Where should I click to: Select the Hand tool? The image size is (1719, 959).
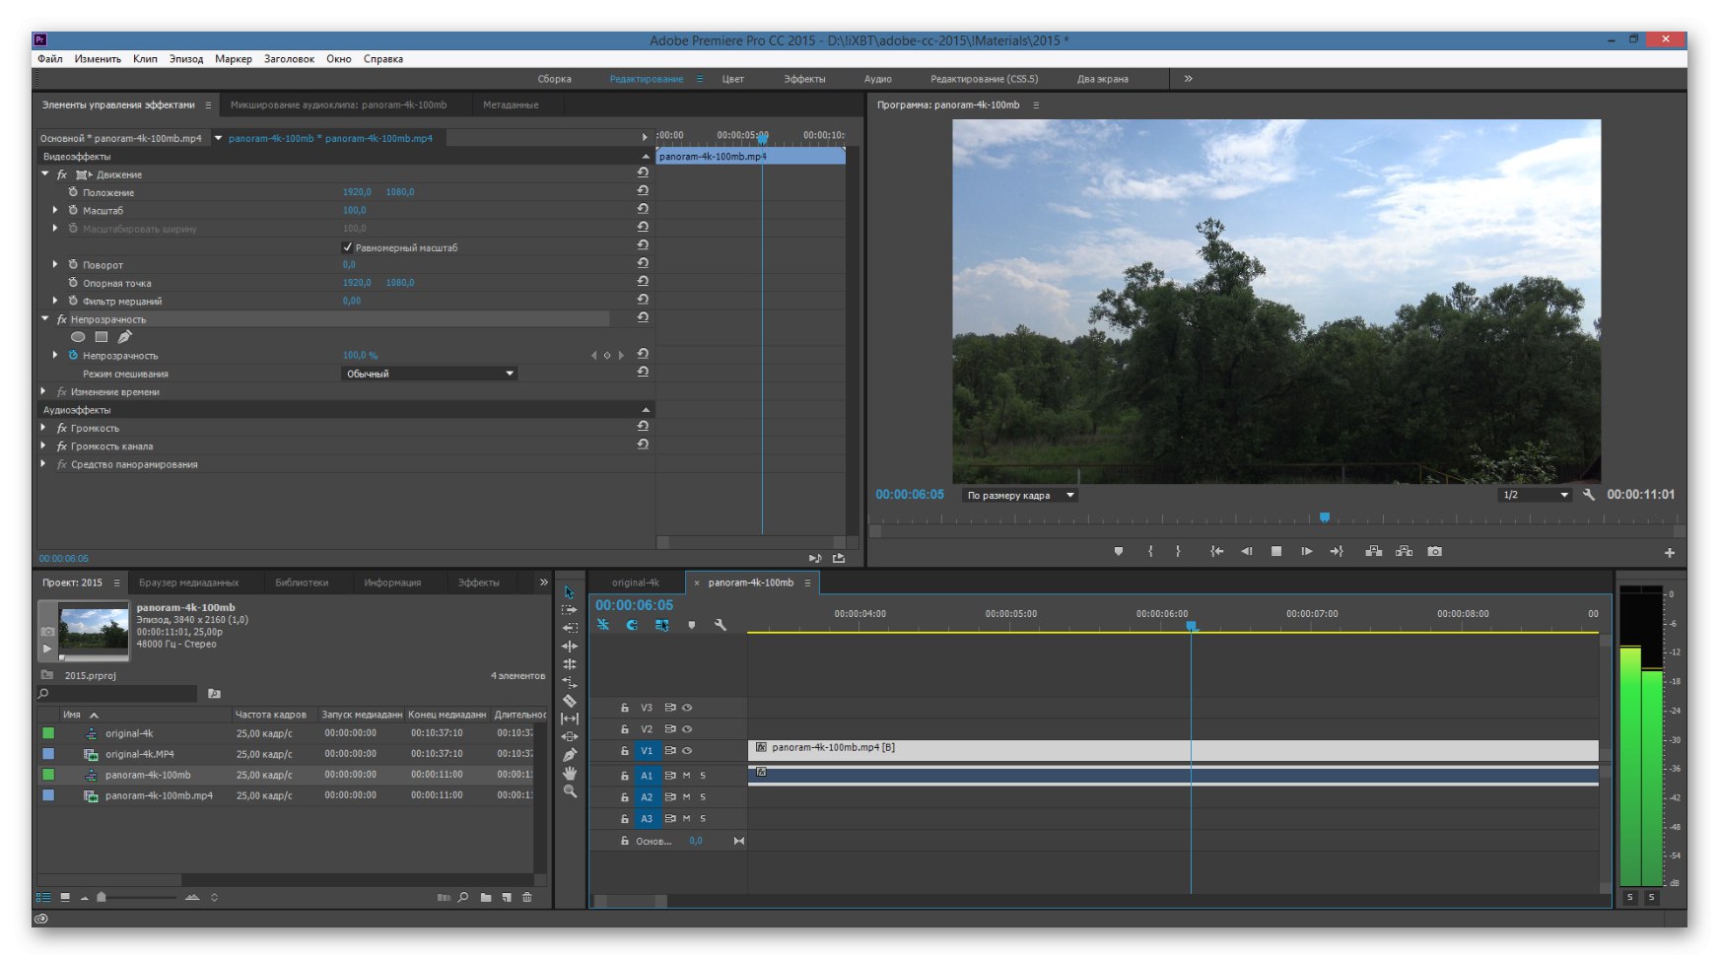click(569, 774)
